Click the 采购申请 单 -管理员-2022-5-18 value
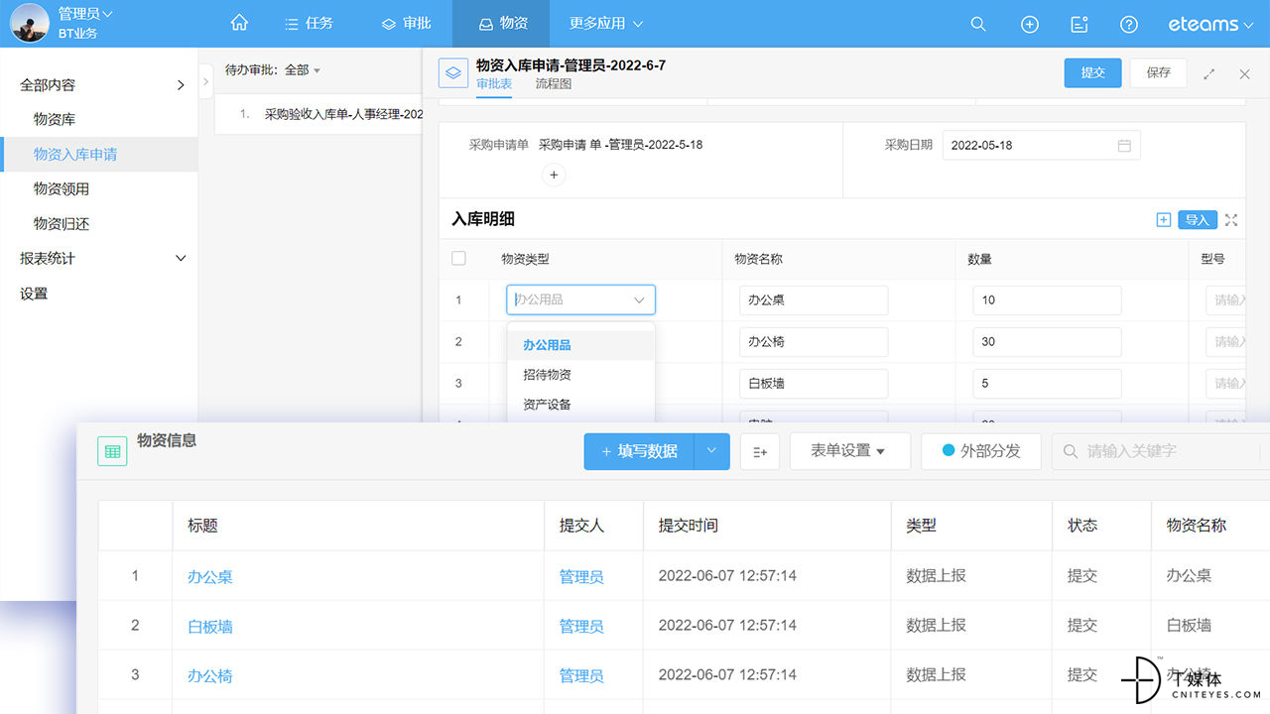The width and height of the screenshot is (1270, 714). (x=621, y=145)
